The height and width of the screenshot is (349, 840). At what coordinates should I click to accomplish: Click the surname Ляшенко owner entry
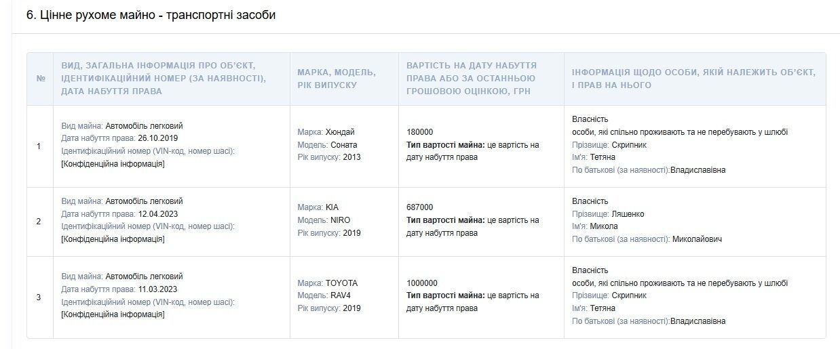coord(608,213)
